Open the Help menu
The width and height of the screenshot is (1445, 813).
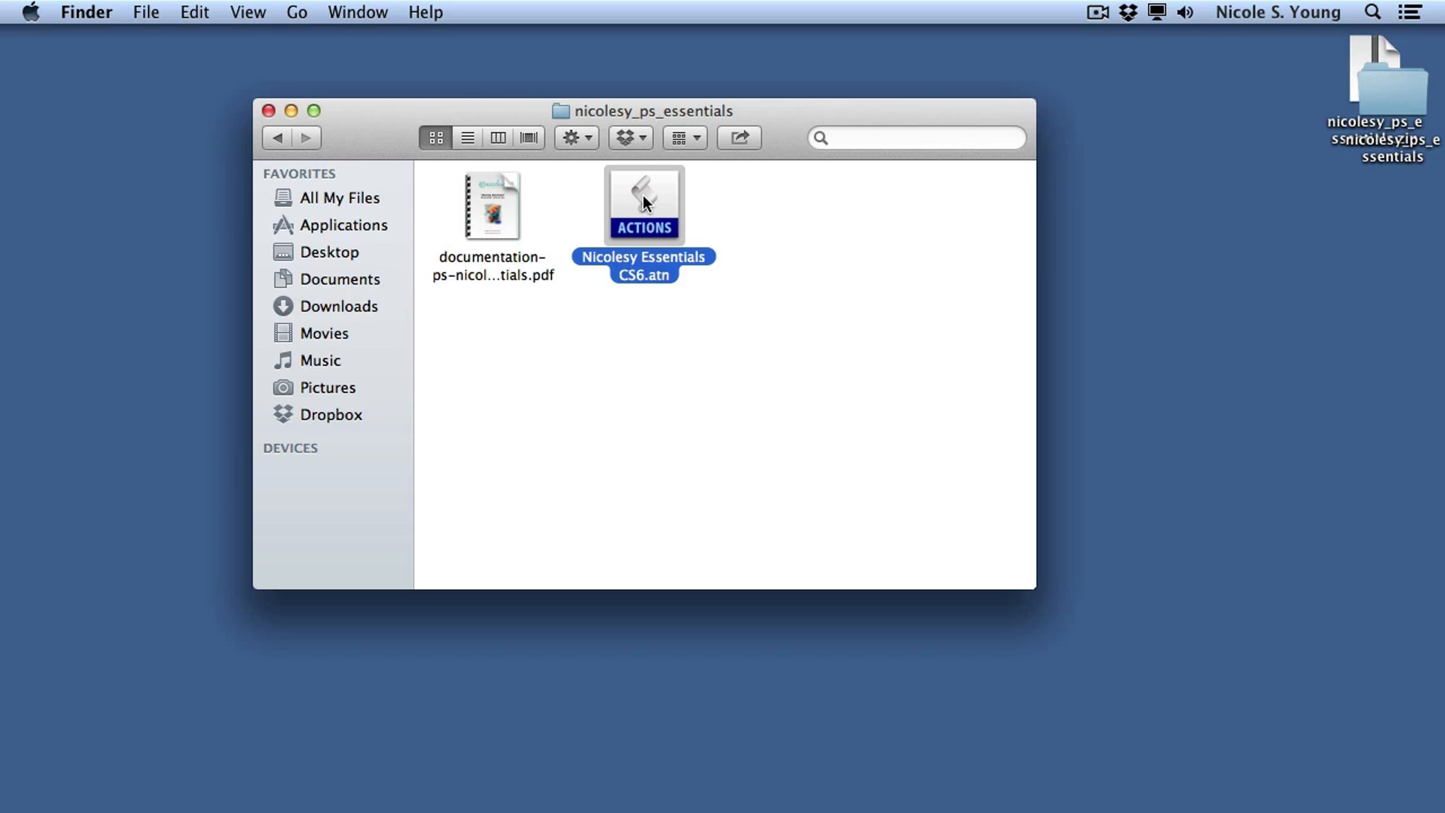[426, 12]
